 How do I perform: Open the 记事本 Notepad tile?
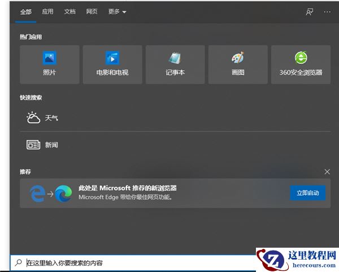tap(175, 64)
